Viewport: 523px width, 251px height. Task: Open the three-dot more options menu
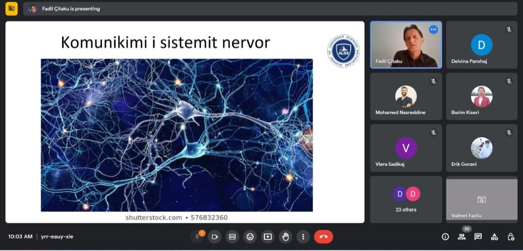(303, 236)
